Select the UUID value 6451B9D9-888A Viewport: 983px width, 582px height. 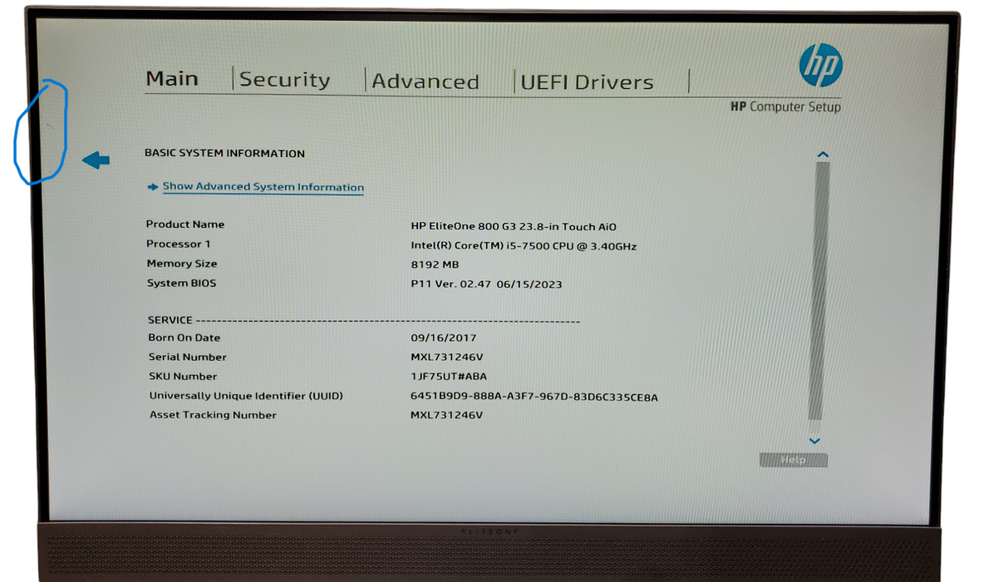tap(534, 397)
